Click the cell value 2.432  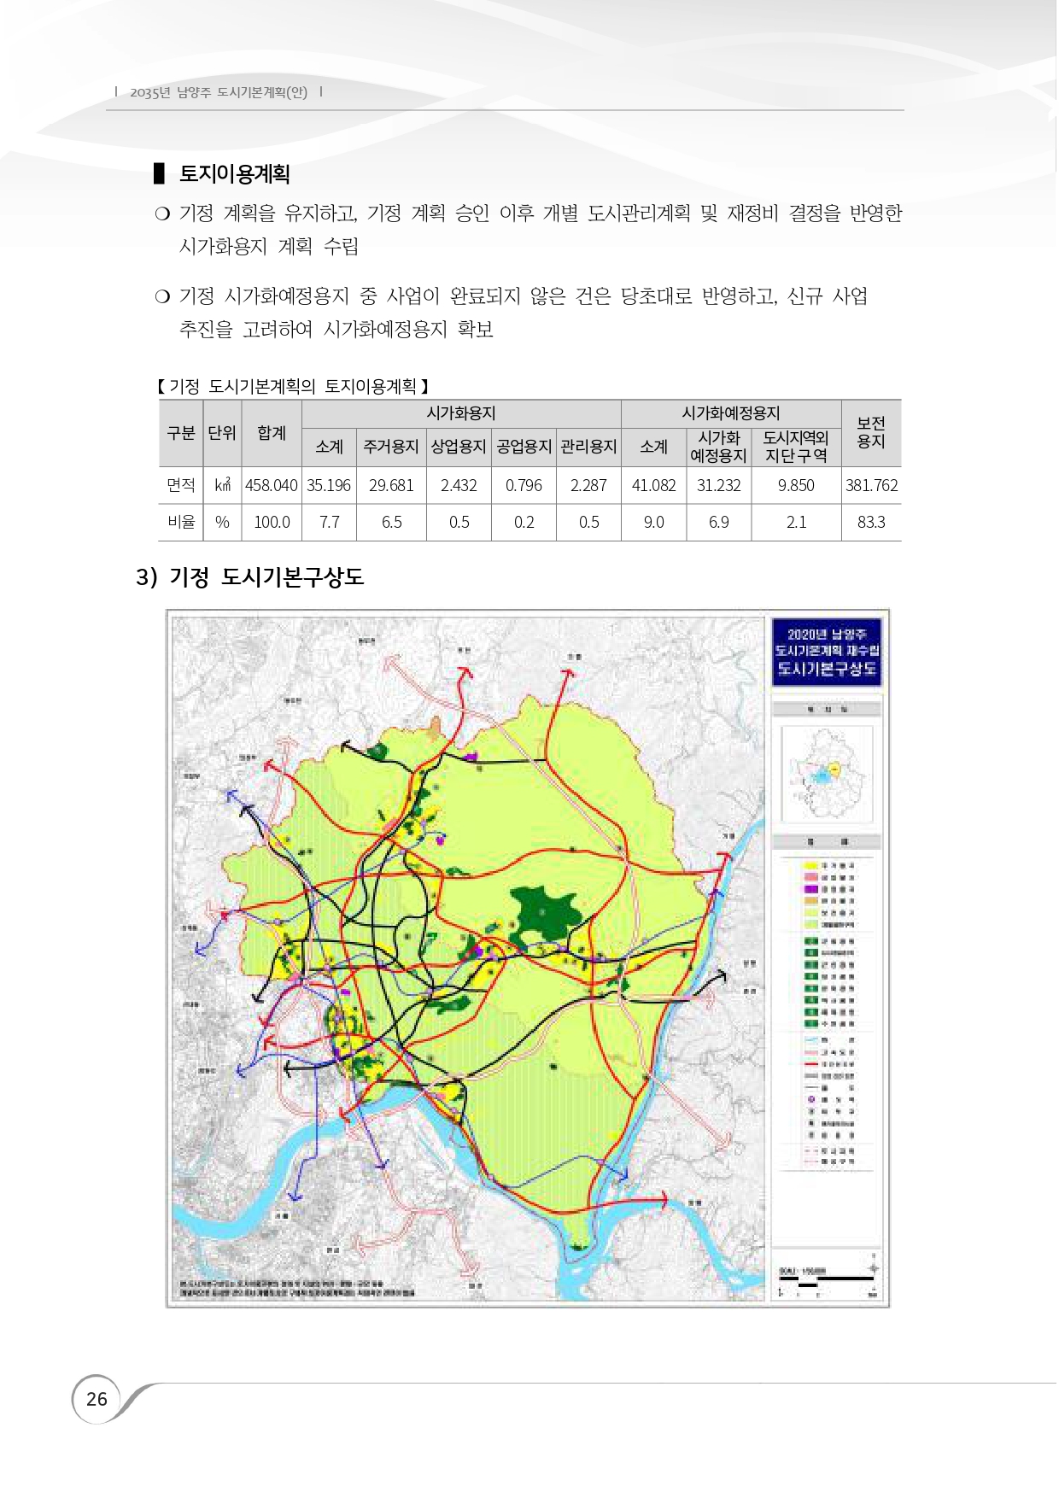[x=459, y=485]
